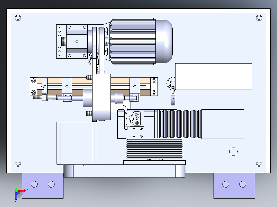Viewport: 277px width, 207px height.
Task: Select the bottom-right corner mounting bolt
Action: (259, 163)
